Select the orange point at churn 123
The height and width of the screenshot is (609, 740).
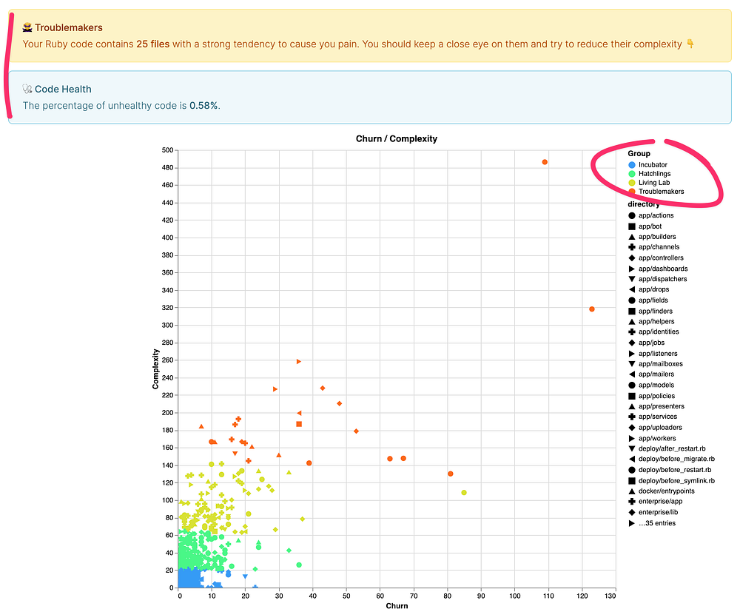click(x=592, y=309)
